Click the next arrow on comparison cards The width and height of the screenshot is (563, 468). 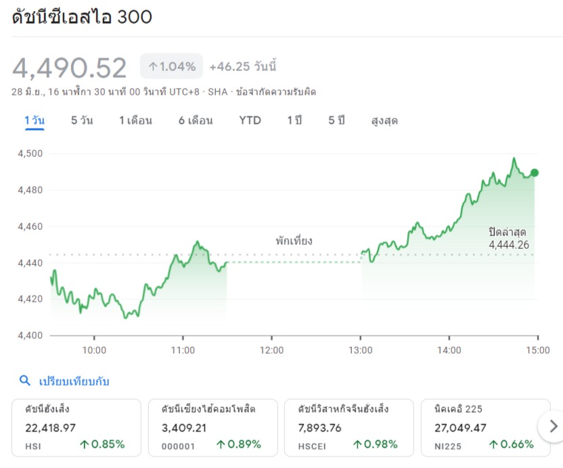553,426
